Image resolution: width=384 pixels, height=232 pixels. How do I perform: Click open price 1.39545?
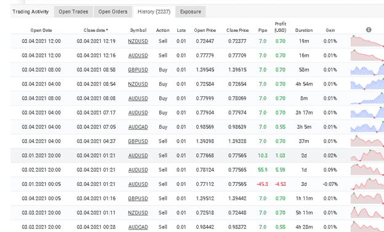tap(205, 70)
